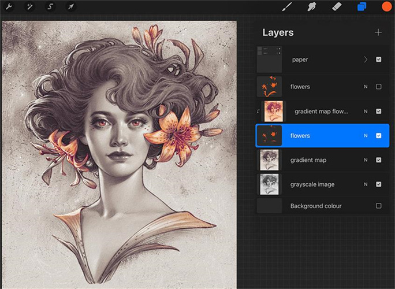The width and height of the screenshot is (395, 289).
Task: Select the Smudge tool
Action: pyautogui.click(x=312, y=6)
